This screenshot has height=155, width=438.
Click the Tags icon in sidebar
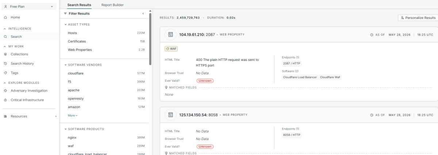[x=5, y=73]
